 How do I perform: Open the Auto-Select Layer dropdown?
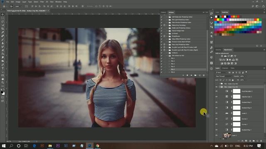[19, 6]
